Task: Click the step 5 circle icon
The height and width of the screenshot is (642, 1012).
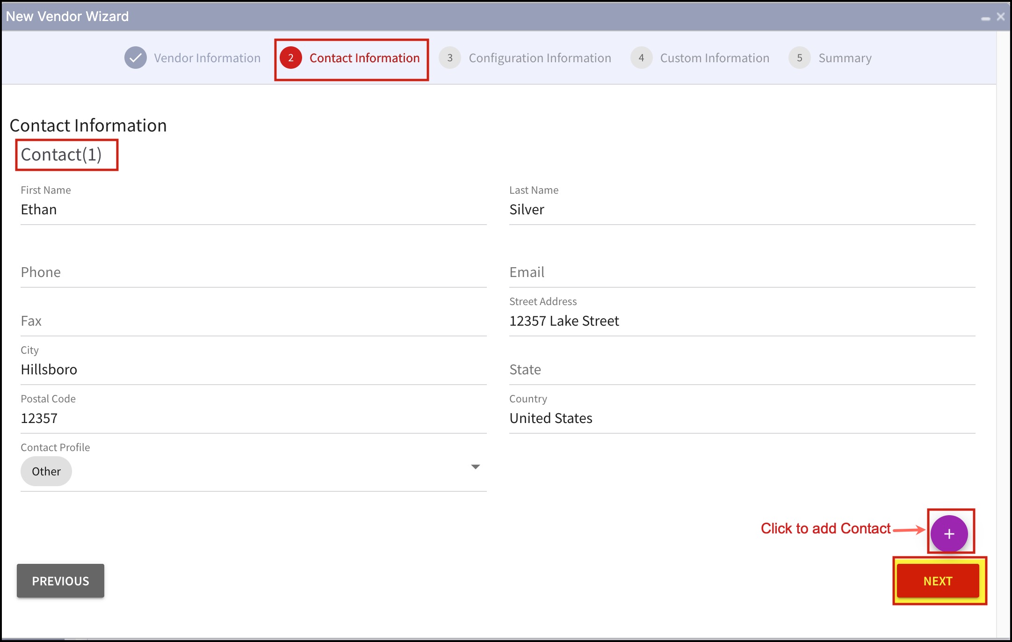Action: 800,58
